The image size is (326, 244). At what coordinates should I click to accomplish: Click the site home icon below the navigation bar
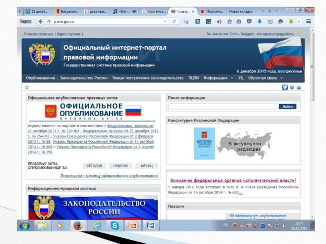click(27, 87)
